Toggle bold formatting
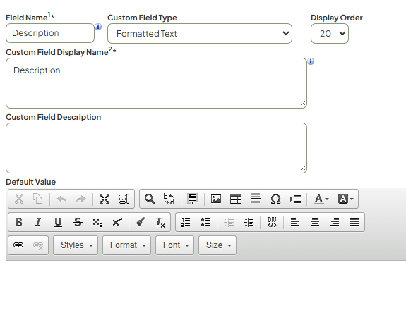 (x=18, y=222)
